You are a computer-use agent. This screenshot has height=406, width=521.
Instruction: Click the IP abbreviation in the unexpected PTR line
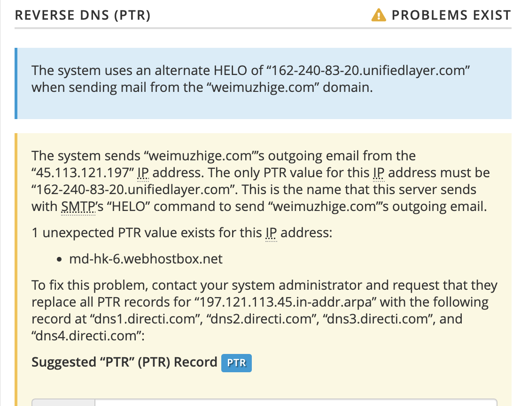(271, 233)
